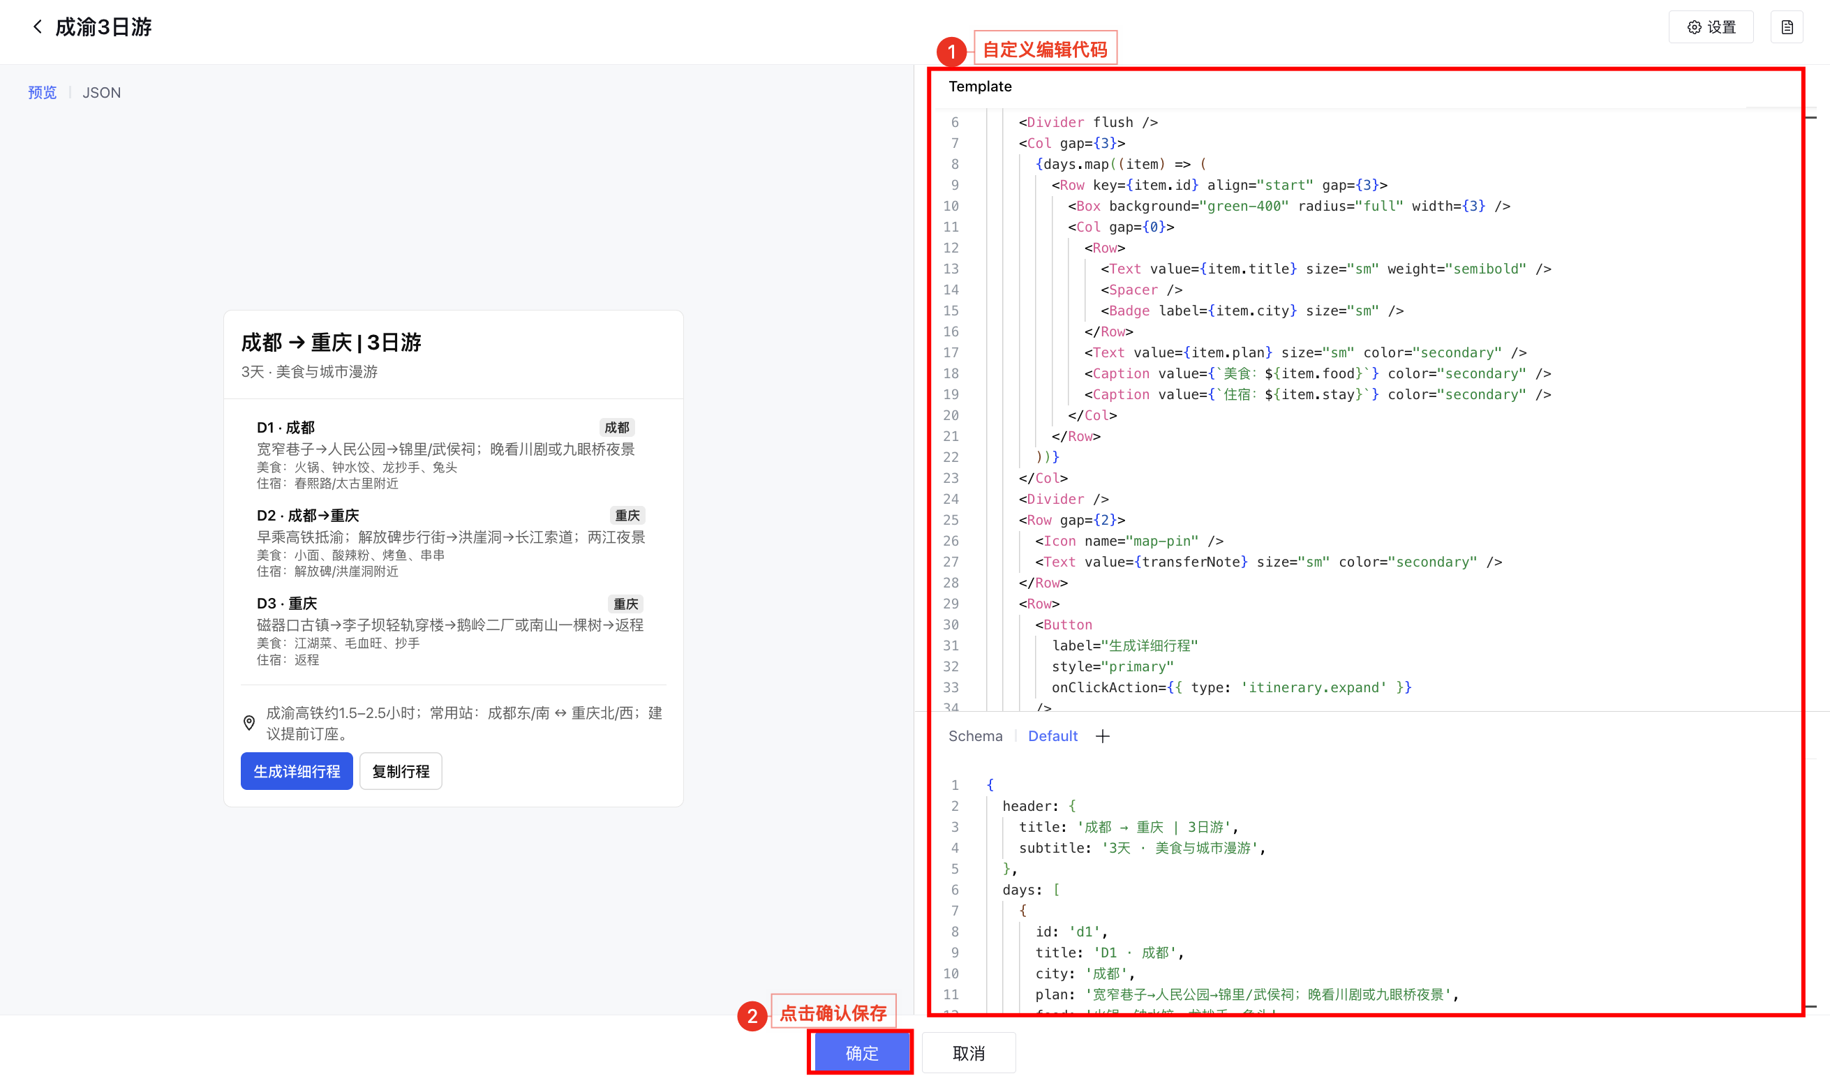Click the D3 · 重庆 title in the preview
1830x1083 pixels.
(287, 604)
